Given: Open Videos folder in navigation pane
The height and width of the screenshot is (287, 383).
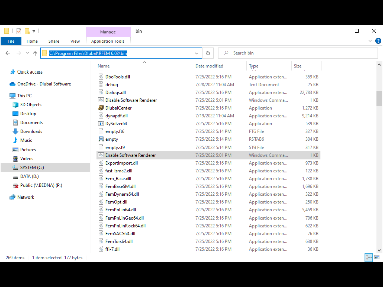Looking at the screenshot, I should [26, 159].
